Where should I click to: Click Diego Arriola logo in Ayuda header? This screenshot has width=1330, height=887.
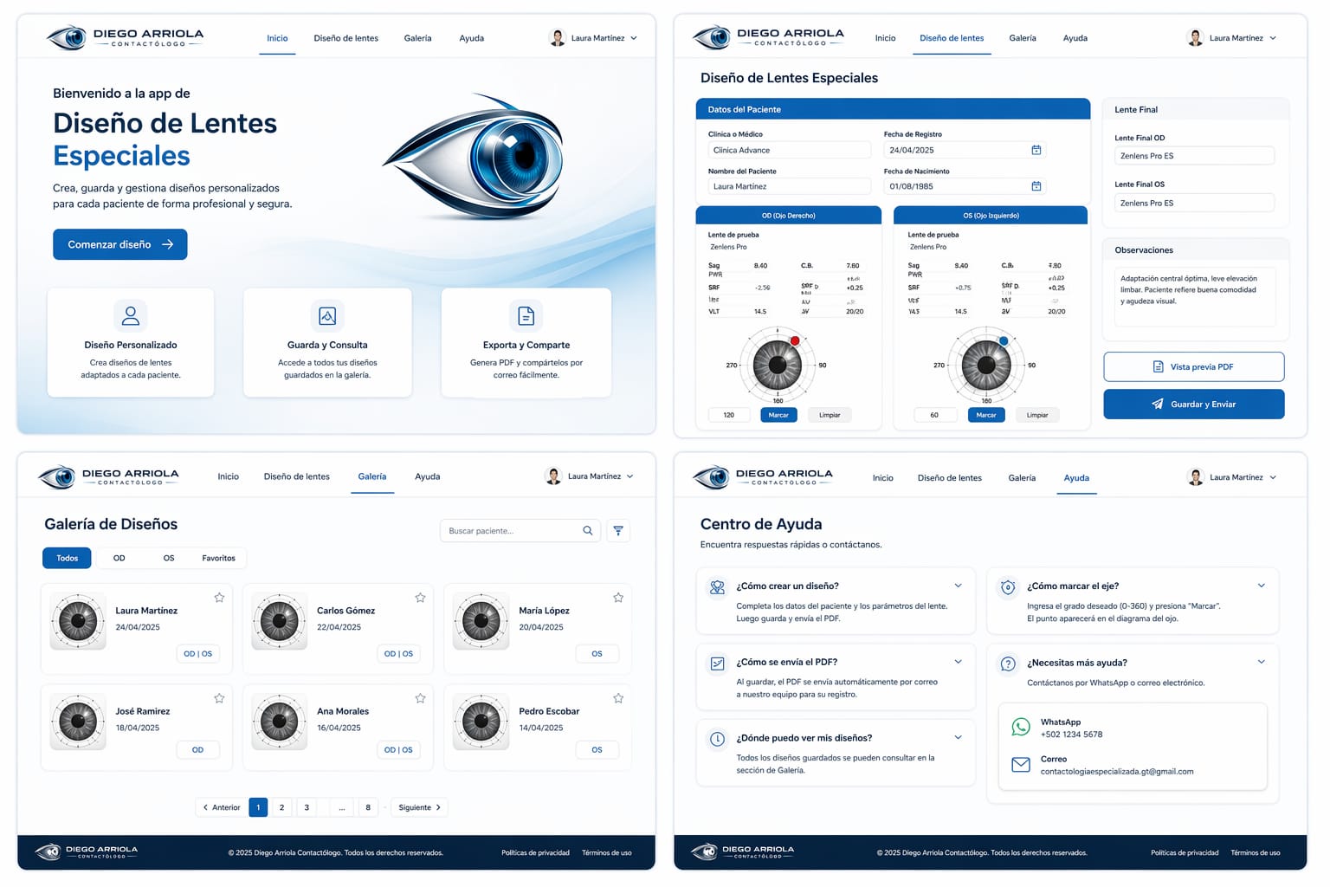click(x=762, y=476)
